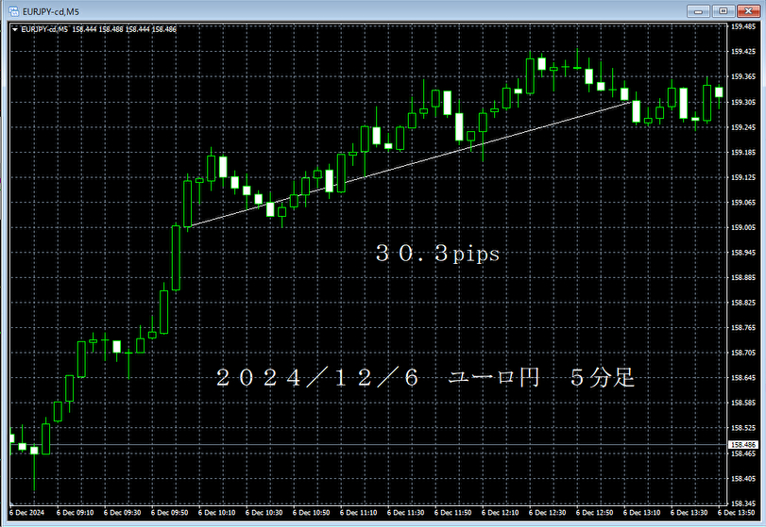766x527 pixels.
Task: Click time axis label 6 Dec 10:30
Action: click(x=264, y=512)
